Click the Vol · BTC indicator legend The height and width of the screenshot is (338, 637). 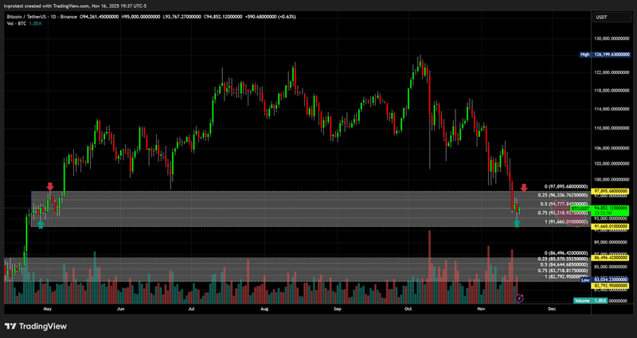click(18, 25)
